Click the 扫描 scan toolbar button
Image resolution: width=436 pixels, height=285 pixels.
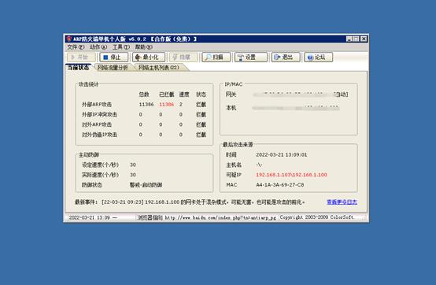coord(216,57)
